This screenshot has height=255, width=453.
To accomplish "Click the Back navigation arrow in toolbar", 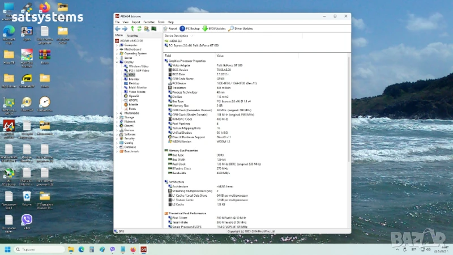I will [x=118, y=28].
